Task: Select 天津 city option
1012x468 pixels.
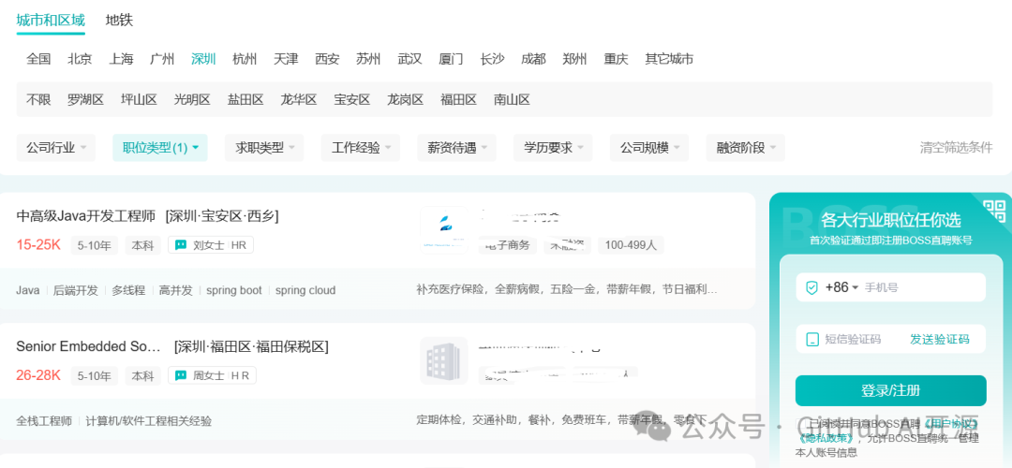Action: coord(286,59)
